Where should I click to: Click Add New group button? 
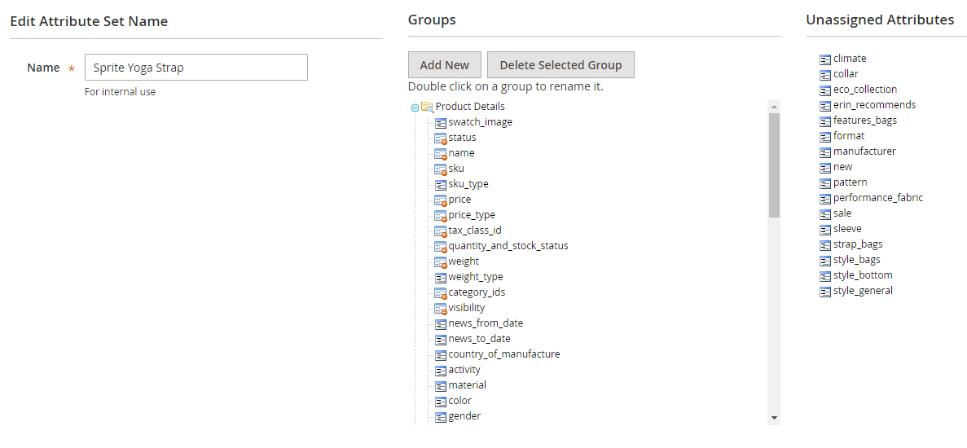click(x=445, y=64)
